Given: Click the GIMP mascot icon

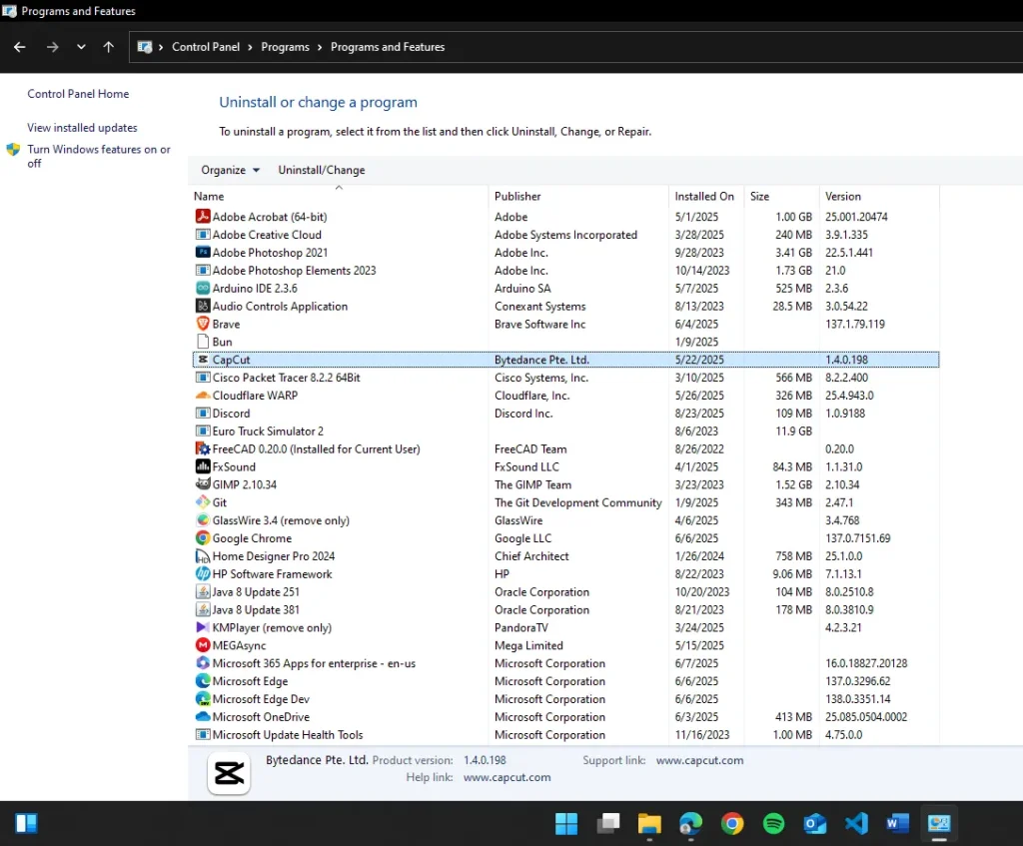Looking at the screenshot, I should click(203, 484).
